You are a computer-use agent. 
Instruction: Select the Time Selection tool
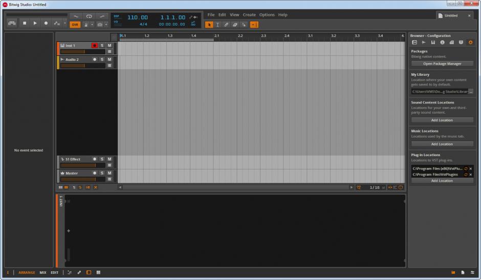[x=217, y=25]
